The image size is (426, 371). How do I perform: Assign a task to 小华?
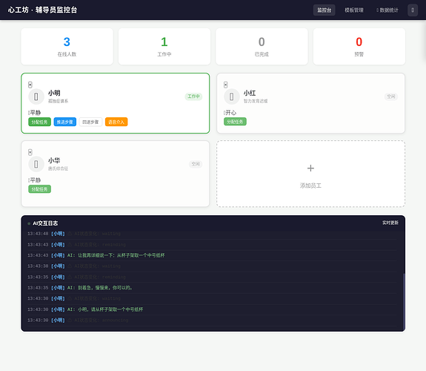[x=39, y=189]
